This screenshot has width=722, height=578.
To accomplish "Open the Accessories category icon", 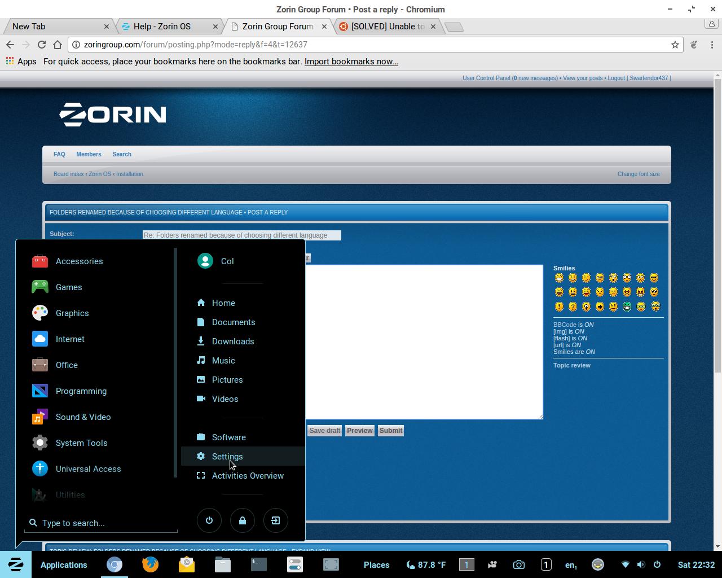I will pos(40,261).
